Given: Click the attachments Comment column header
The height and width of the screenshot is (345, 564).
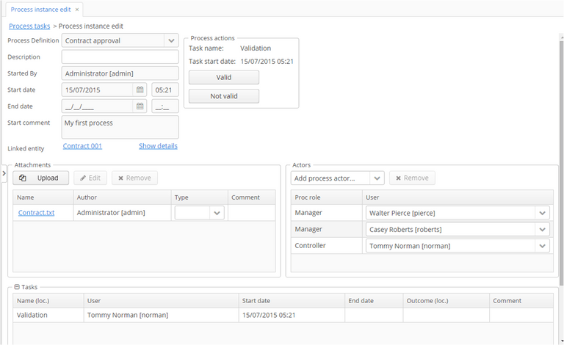Looking at the screenshot, I should pos(252,197).
